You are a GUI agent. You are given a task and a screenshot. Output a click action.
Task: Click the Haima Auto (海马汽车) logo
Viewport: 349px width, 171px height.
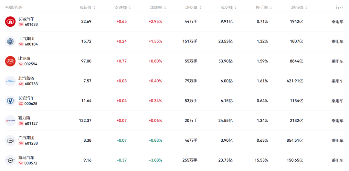tap(10, 160)
